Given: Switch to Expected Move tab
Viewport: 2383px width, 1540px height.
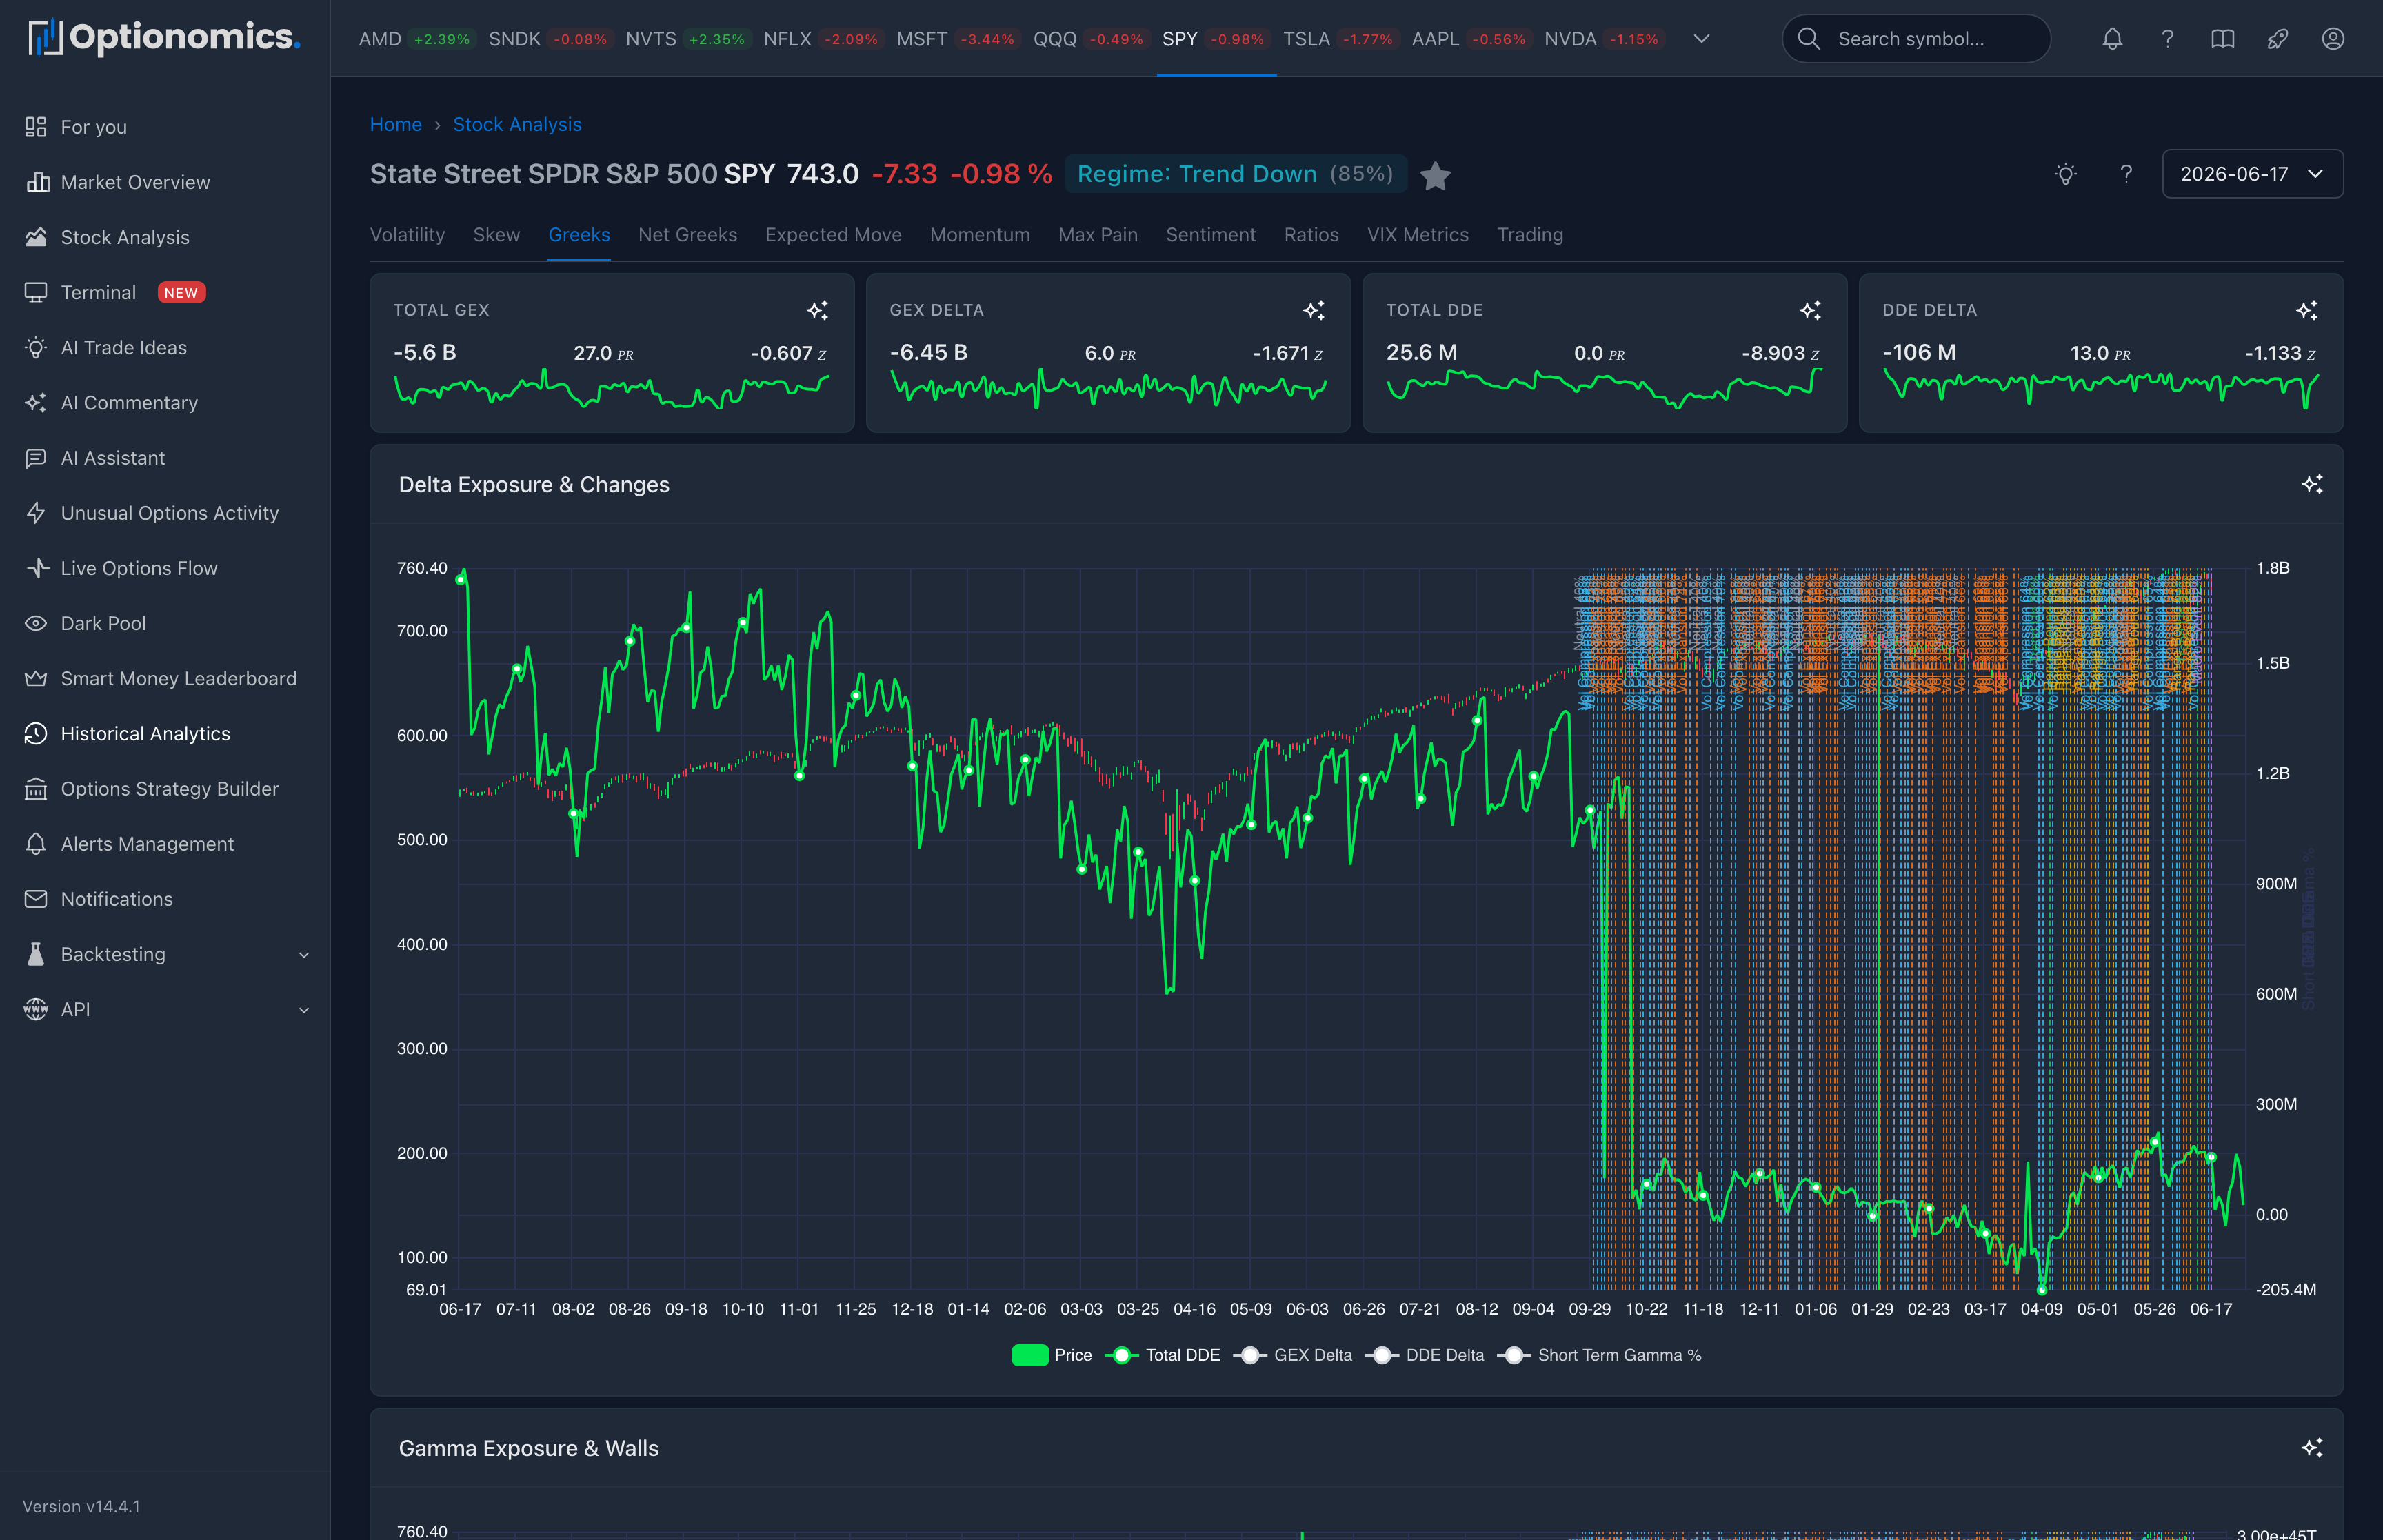Looking at the screenshot, I should tap(833, 234).
